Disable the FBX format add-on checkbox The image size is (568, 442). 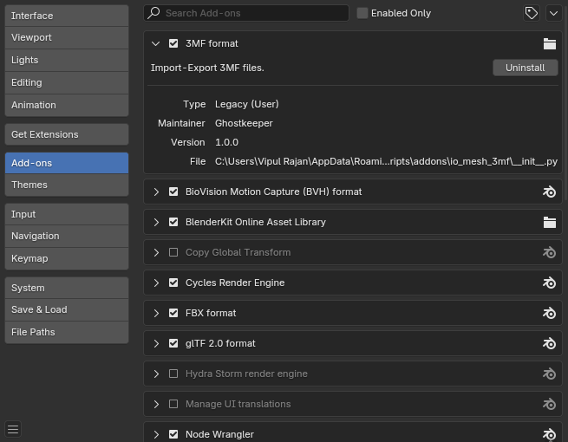(173, 313)
